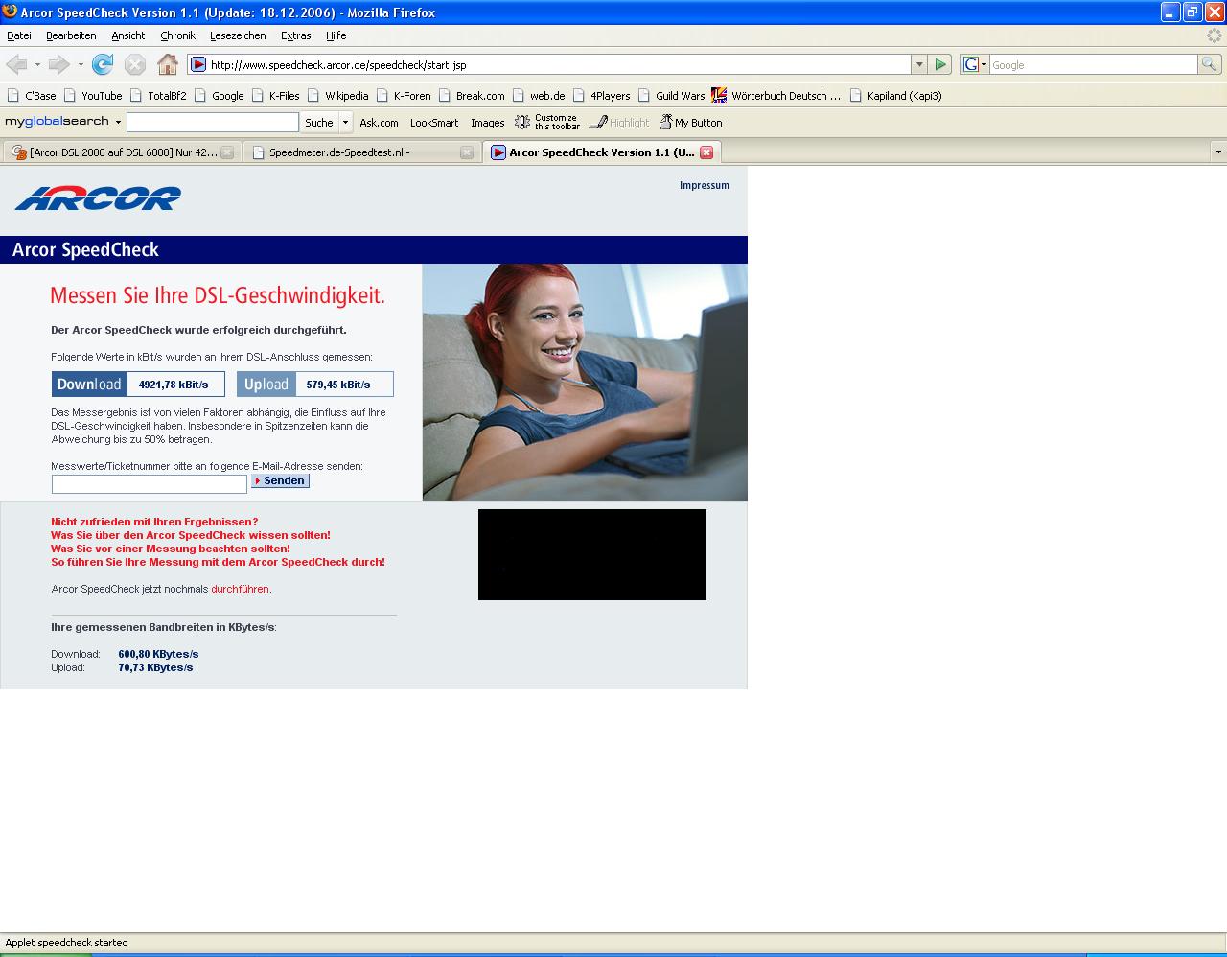This screenshot has height=957, width=1227.
Task: Click 'Was Sie über den Arcor SpeedCheck wissen sollten!'
Action: 191,535
